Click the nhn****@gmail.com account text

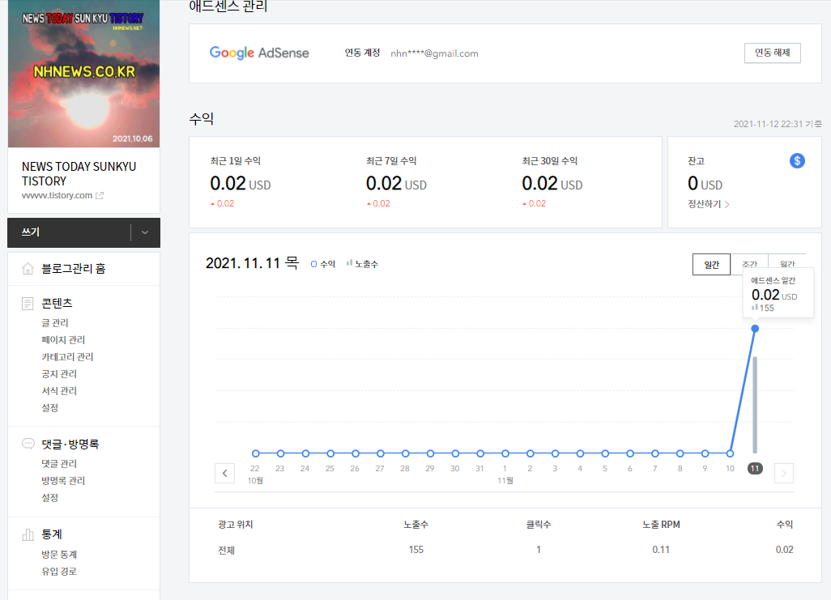point(435,53)
